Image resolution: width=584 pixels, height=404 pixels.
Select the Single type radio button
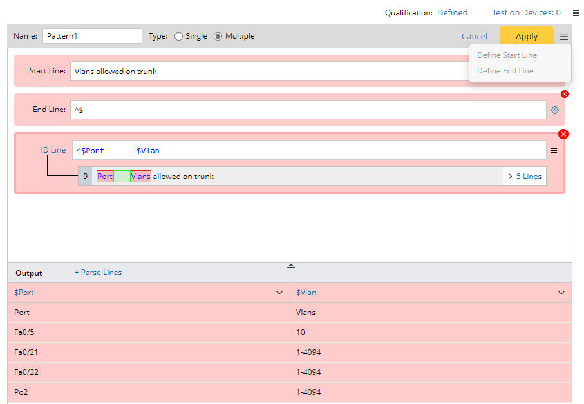(x=179, y=37)
